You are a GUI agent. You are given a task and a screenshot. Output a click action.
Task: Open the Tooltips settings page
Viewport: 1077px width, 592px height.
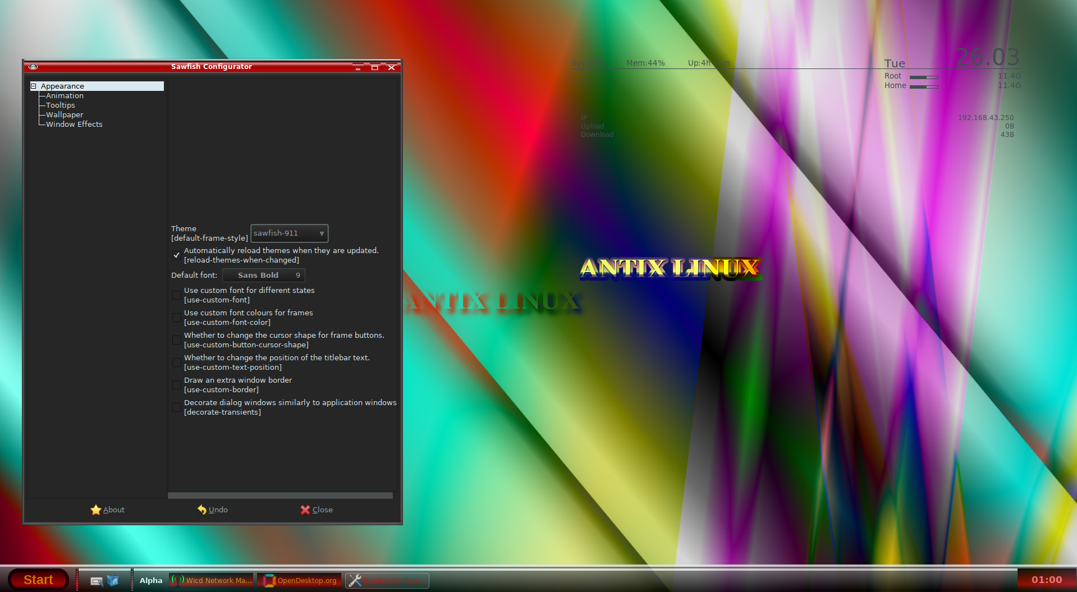coord(60,105)
